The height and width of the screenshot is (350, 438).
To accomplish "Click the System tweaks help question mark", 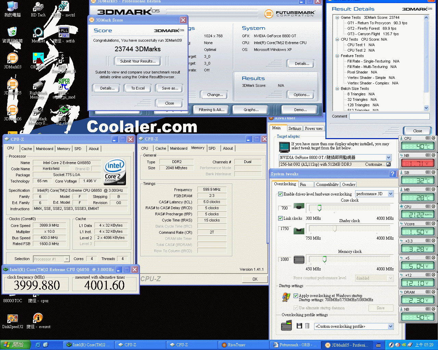I will pos(392,174).
